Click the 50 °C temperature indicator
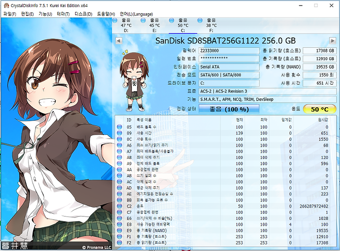The height and width of the screenshot is (251, 340). point(319,109)
